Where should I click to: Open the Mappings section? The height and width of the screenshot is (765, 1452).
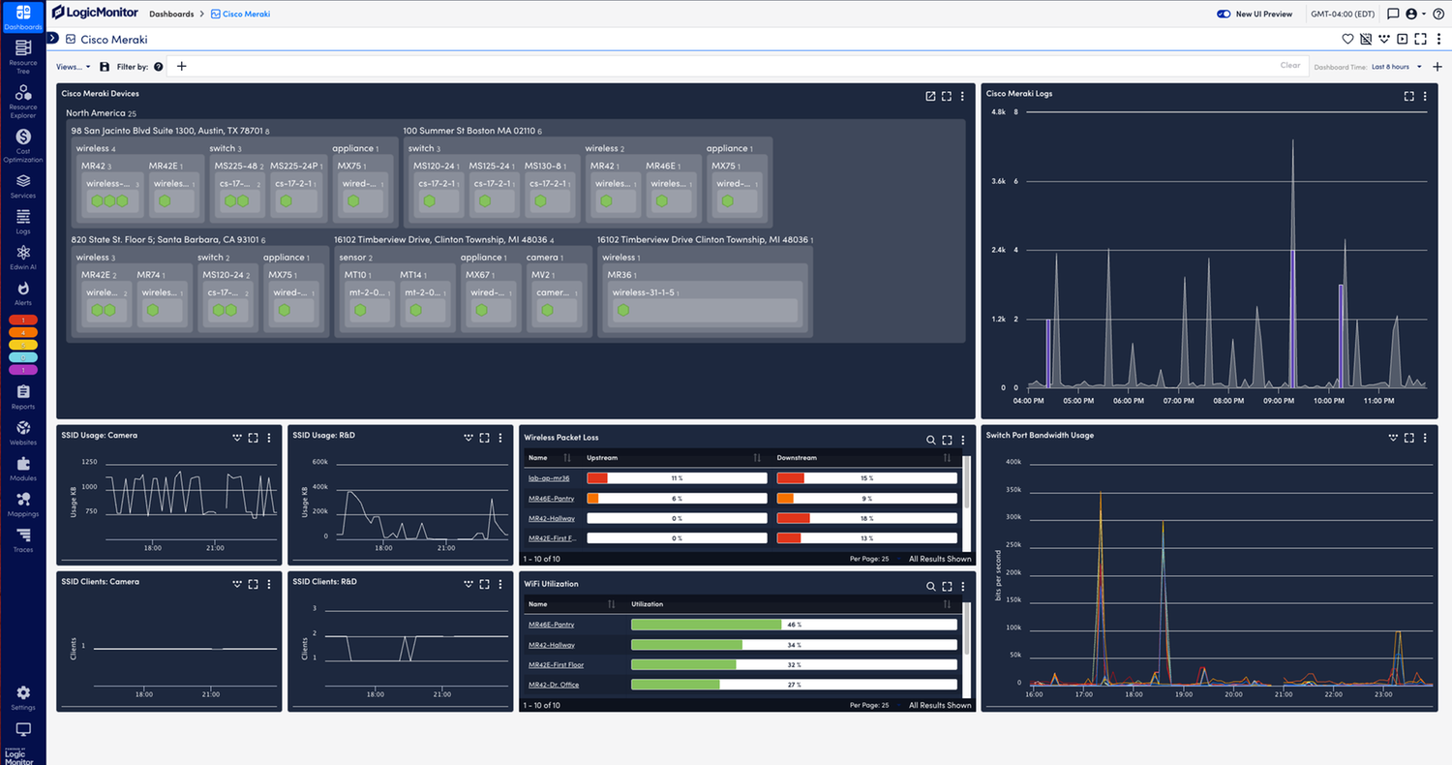pos(22,502)
